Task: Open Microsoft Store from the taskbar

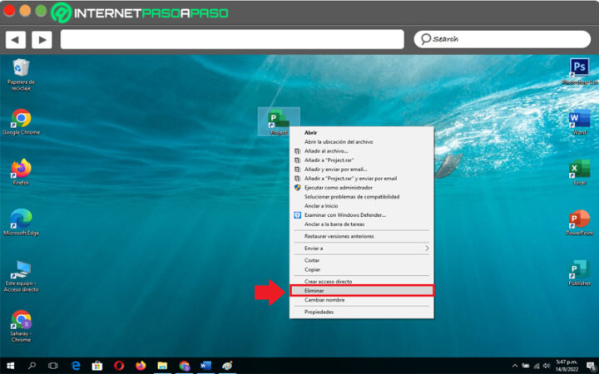Action: point(97,366)
